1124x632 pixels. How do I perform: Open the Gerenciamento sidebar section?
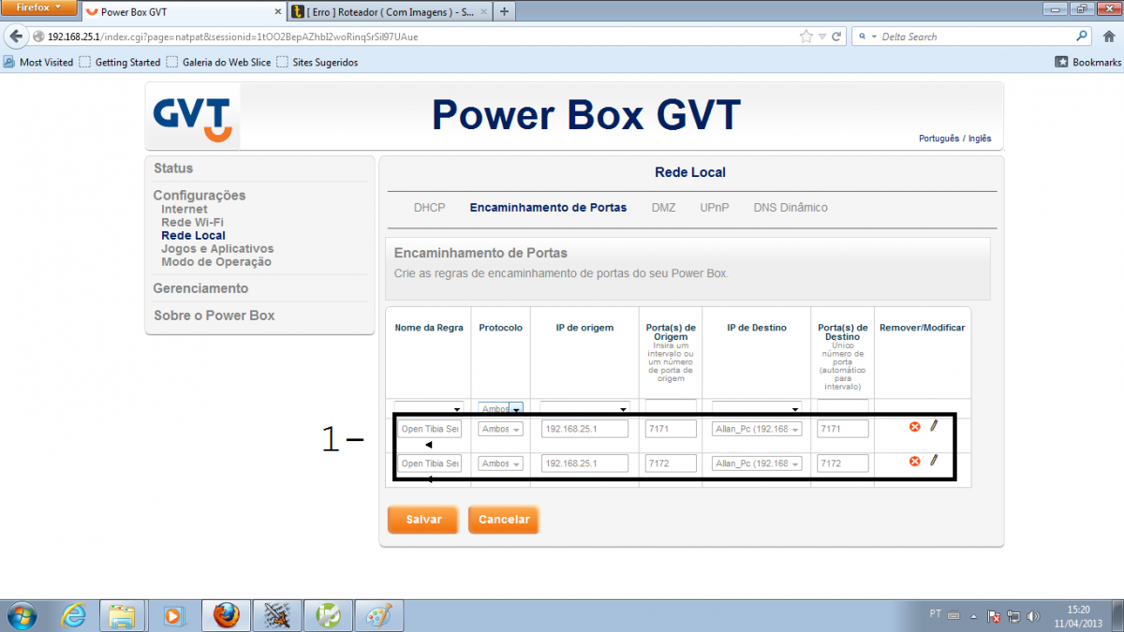201,288
